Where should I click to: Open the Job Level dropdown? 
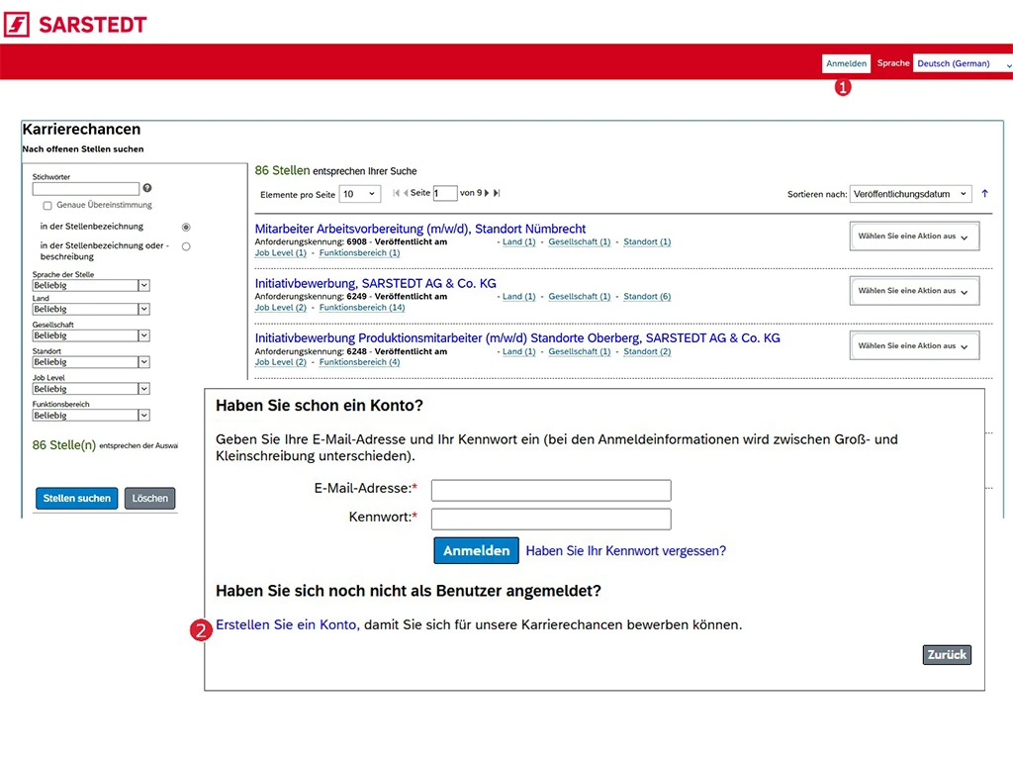91,388
